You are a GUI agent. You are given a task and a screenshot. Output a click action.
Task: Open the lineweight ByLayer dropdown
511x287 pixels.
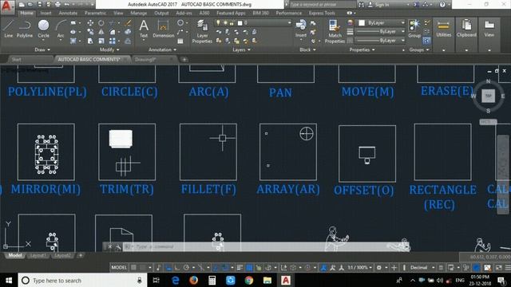click(x=380, y=32)
